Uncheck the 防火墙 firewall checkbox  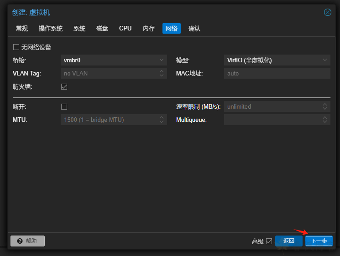(x=64, y=86)
